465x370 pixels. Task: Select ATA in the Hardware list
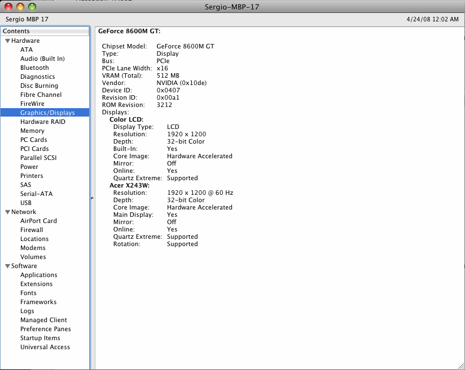point(27,50)
